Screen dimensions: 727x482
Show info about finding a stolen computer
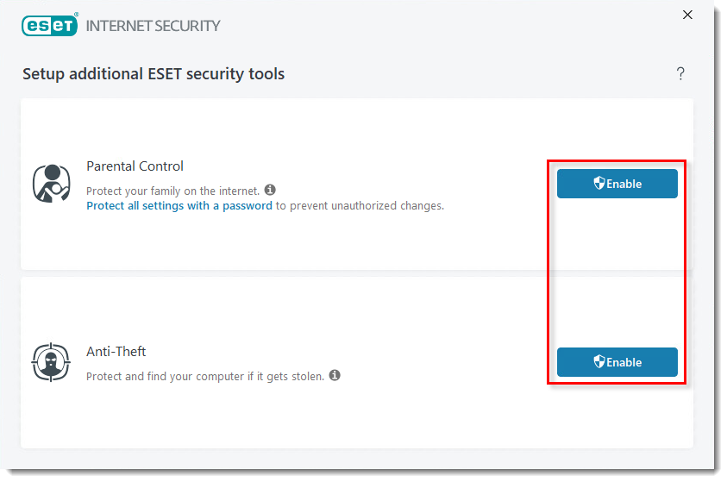point(335,375)
